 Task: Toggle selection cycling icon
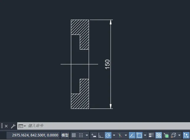[x=166, y=135]
